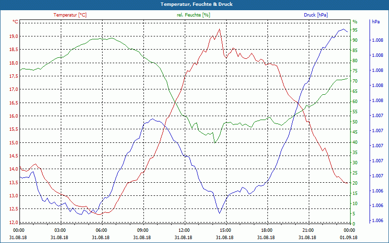Select the red Temperatur [°C] legend label
The image size is (389, 243).
point(70,15)
